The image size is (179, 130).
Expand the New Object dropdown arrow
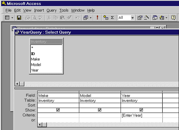point(167,18)
